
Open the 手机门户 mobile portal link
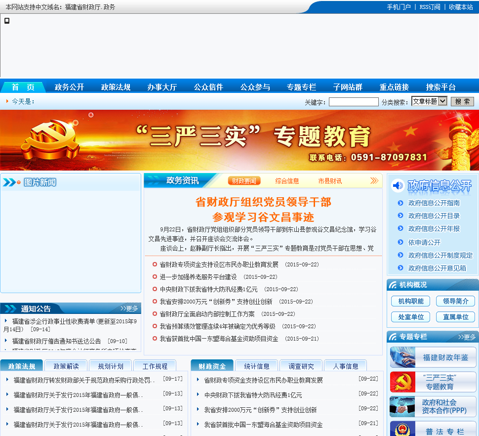(x=399, y=7)
